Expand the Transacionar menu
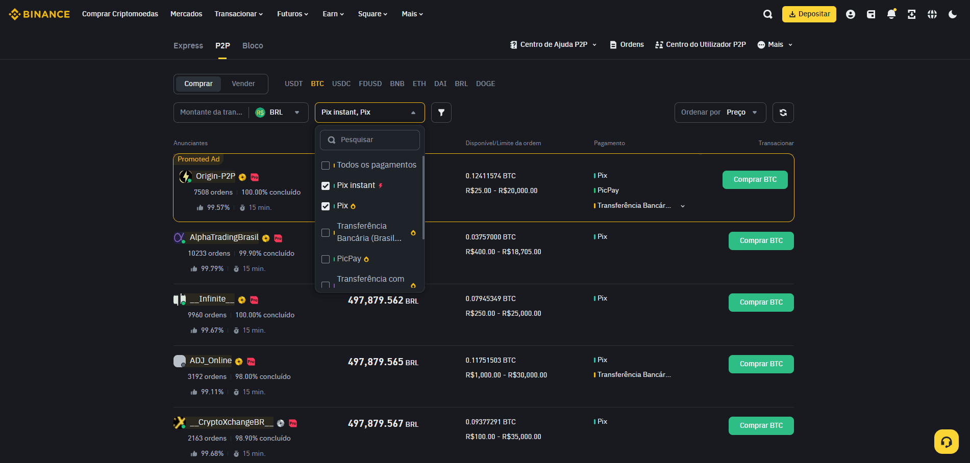Viewport: 970px width, 463px height. pyautogui.click(x=239, y=14)
